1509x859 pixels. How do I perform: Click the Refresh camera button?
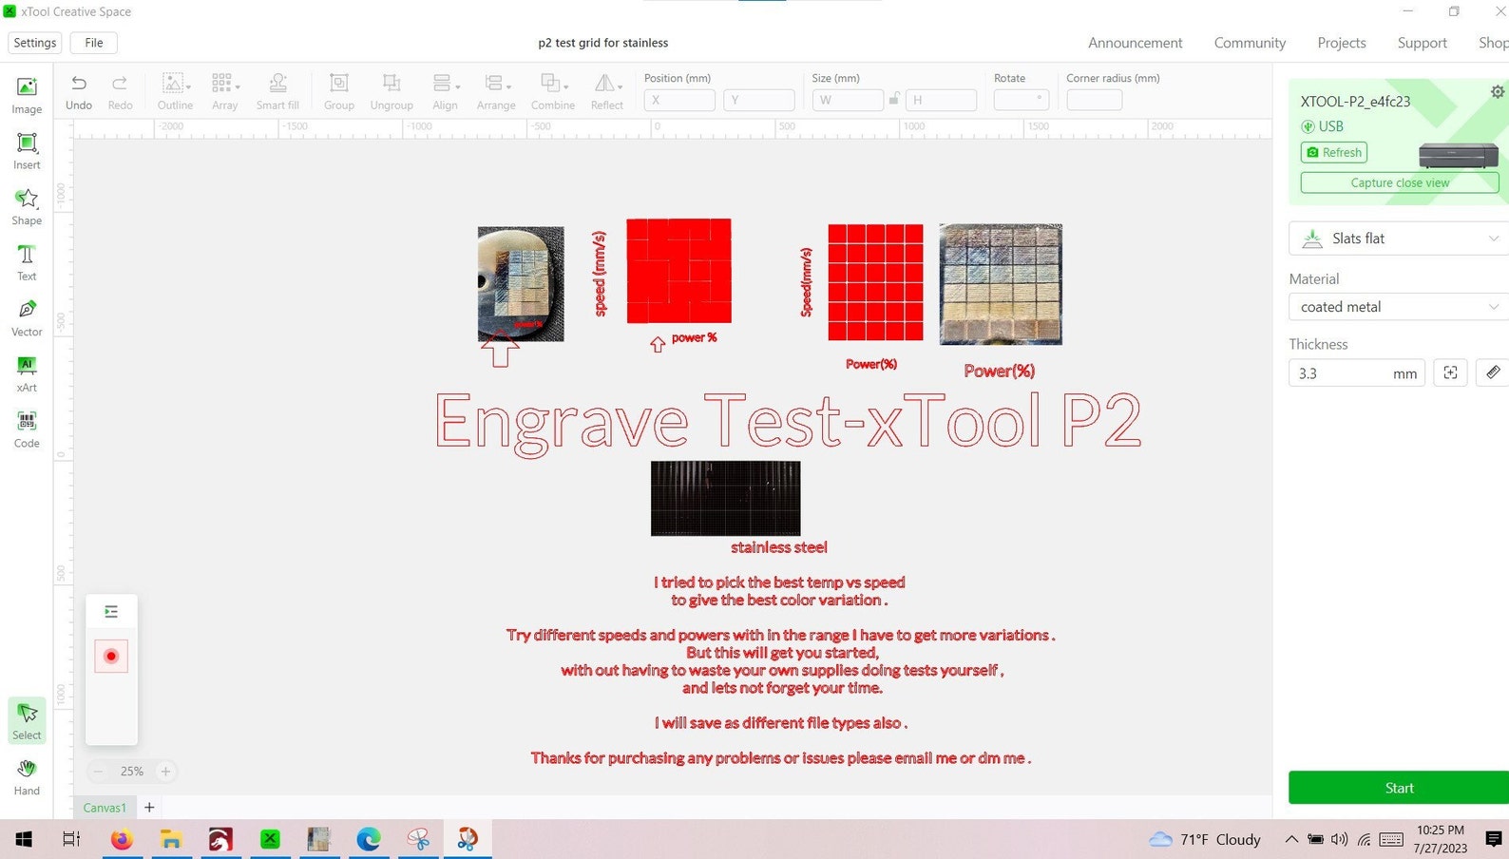click(x=1334, y=152)
